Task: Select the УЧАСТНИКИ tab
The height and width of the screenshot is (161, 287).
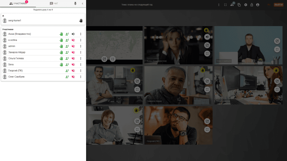Action: tap(18, 3)
